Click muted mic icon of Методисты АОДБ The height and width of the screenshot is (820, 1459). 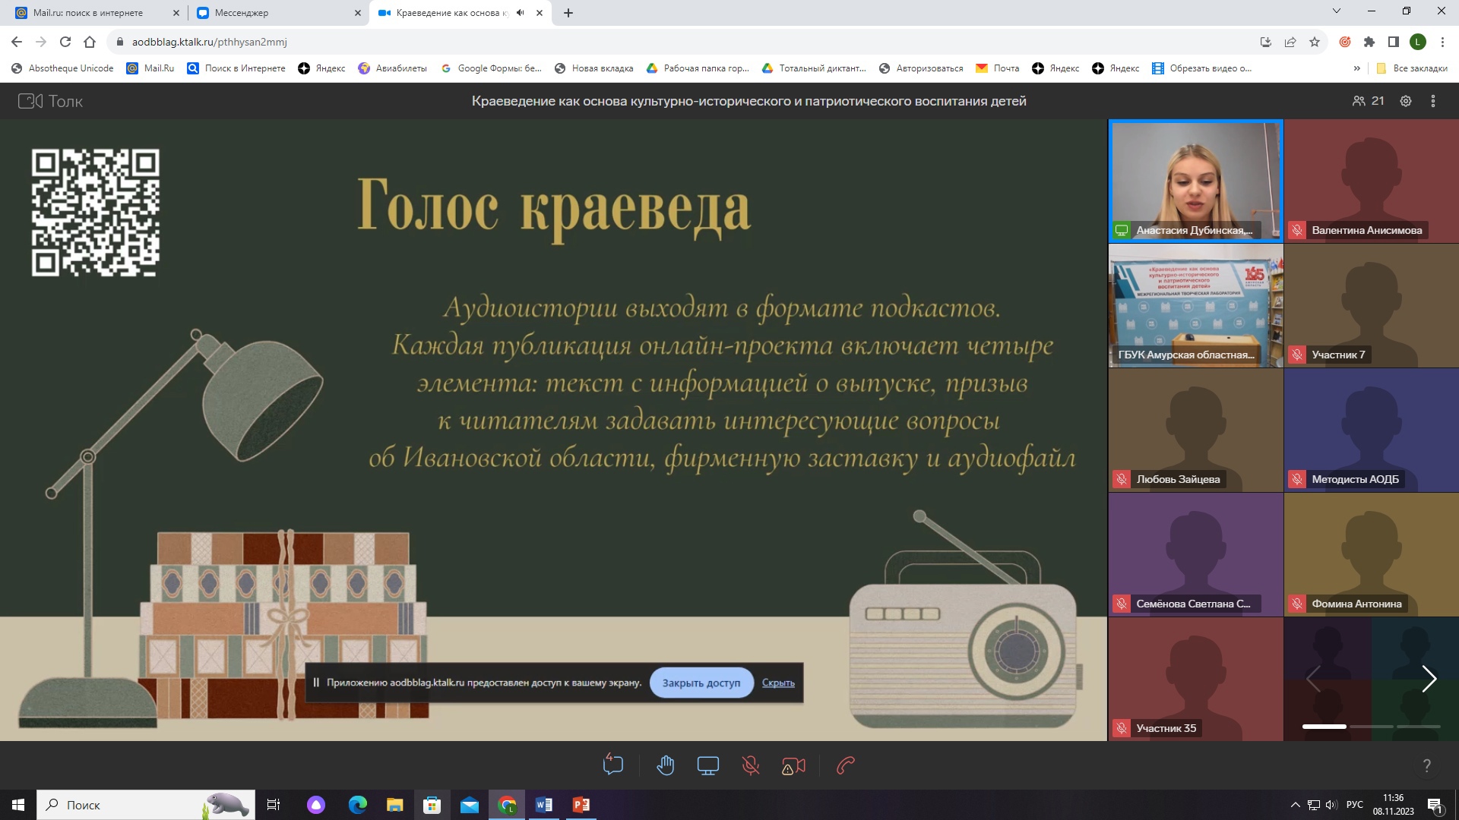coord(1297,479)
